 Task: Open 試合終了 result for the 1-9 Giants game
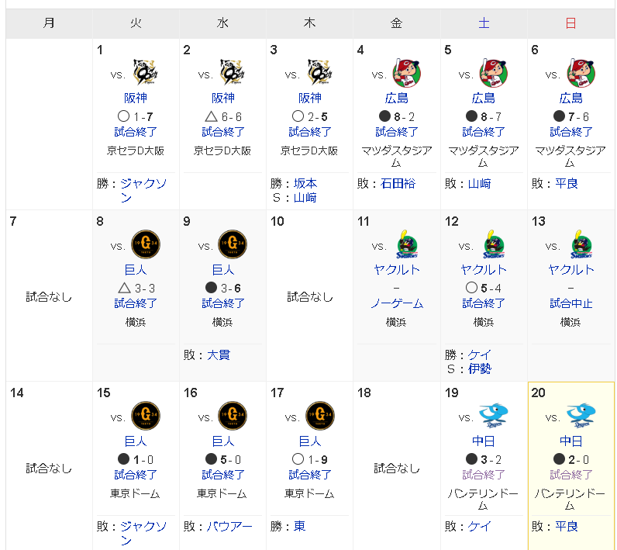[310, 476]
